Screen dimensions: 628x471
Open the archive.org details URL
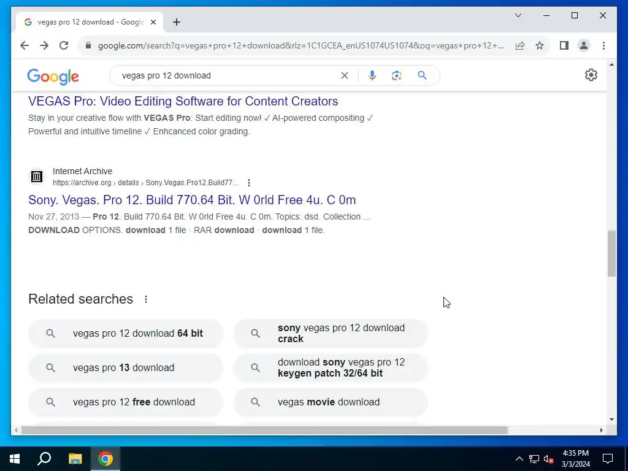(145, 183)
